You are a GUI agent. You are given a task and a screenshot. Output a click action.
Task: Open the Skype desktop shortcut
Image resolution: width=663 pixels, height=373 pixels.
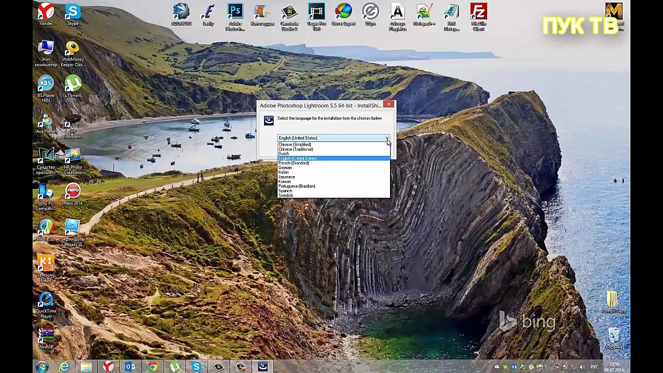click(x=73, y=15)
